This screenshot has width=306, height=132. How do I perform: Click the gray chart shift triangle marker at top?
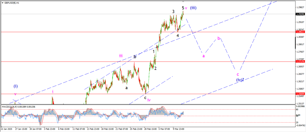point(183,1)
